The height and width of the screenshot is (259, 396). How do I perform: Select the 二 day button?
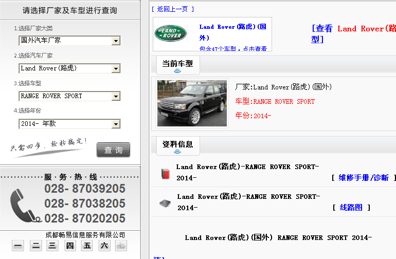36,246
